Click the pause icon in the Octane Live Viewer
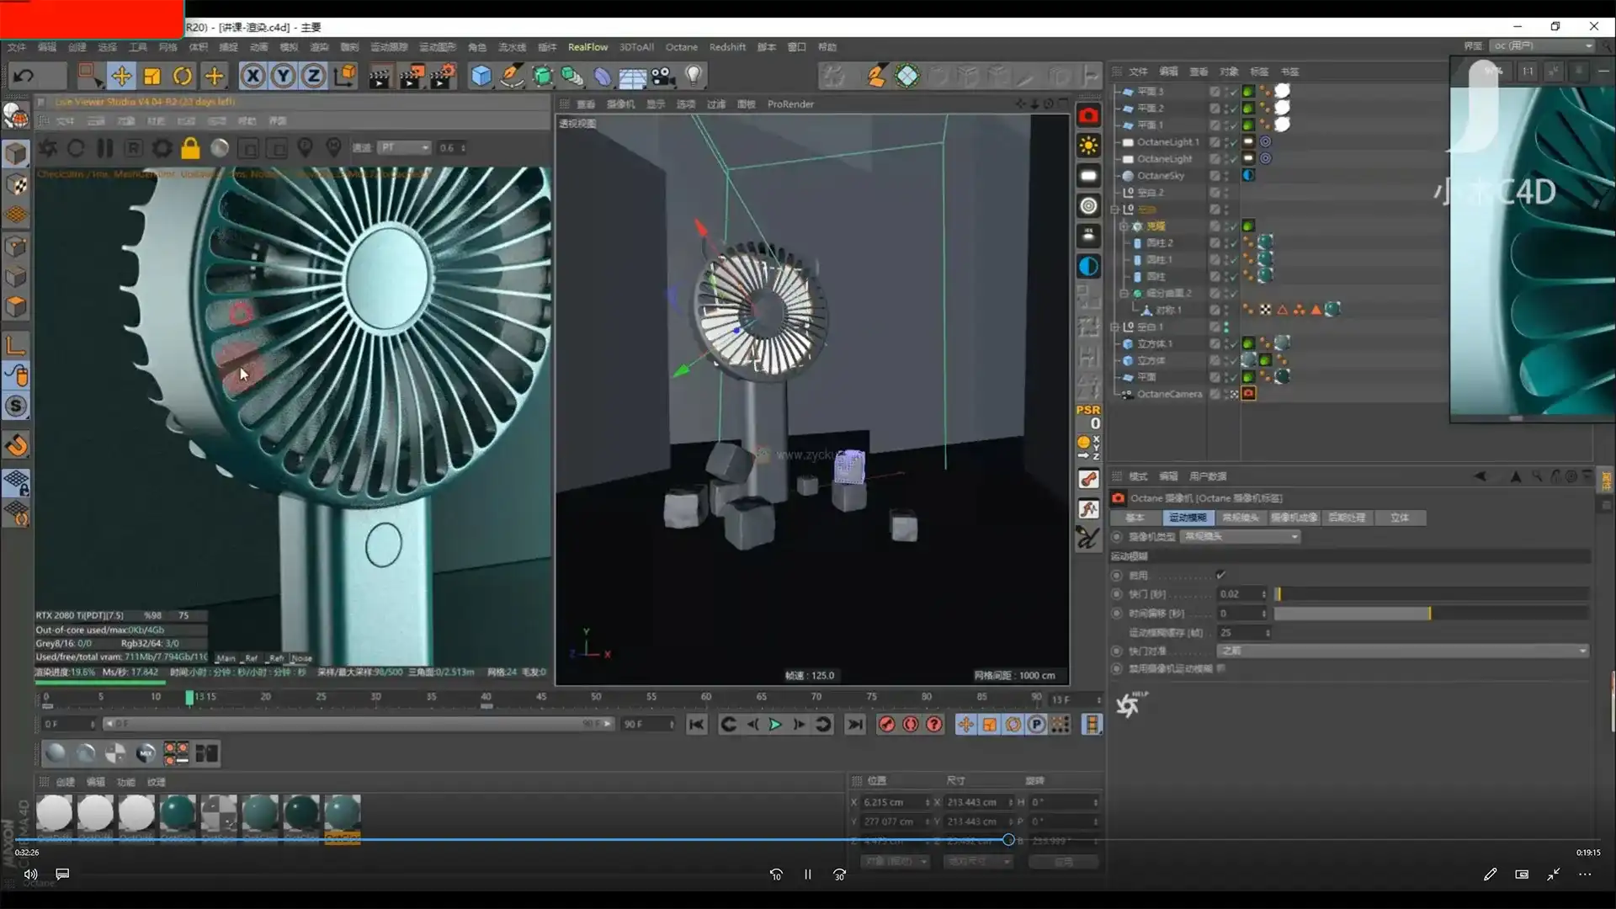 [x=104, y=148]
